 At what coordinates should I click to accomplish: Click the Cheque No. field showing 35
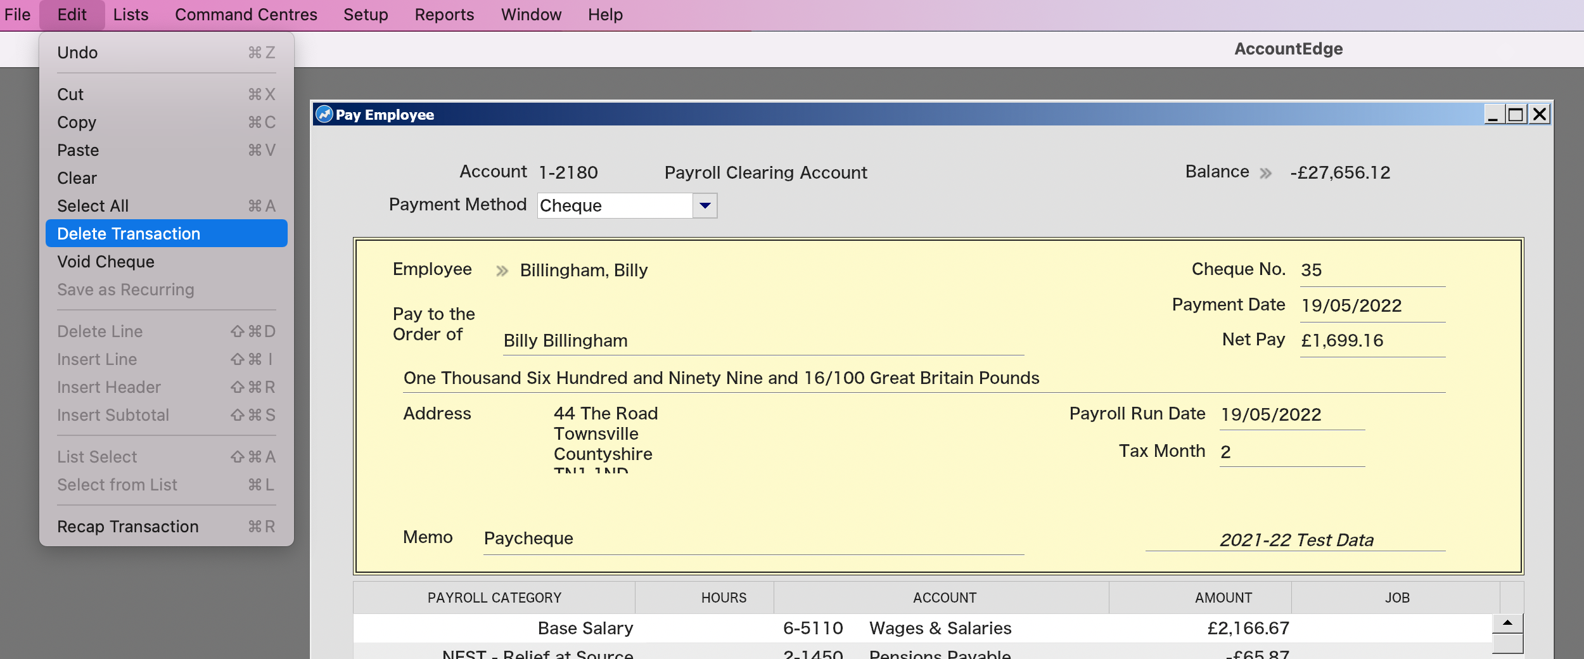point(1372,271)
